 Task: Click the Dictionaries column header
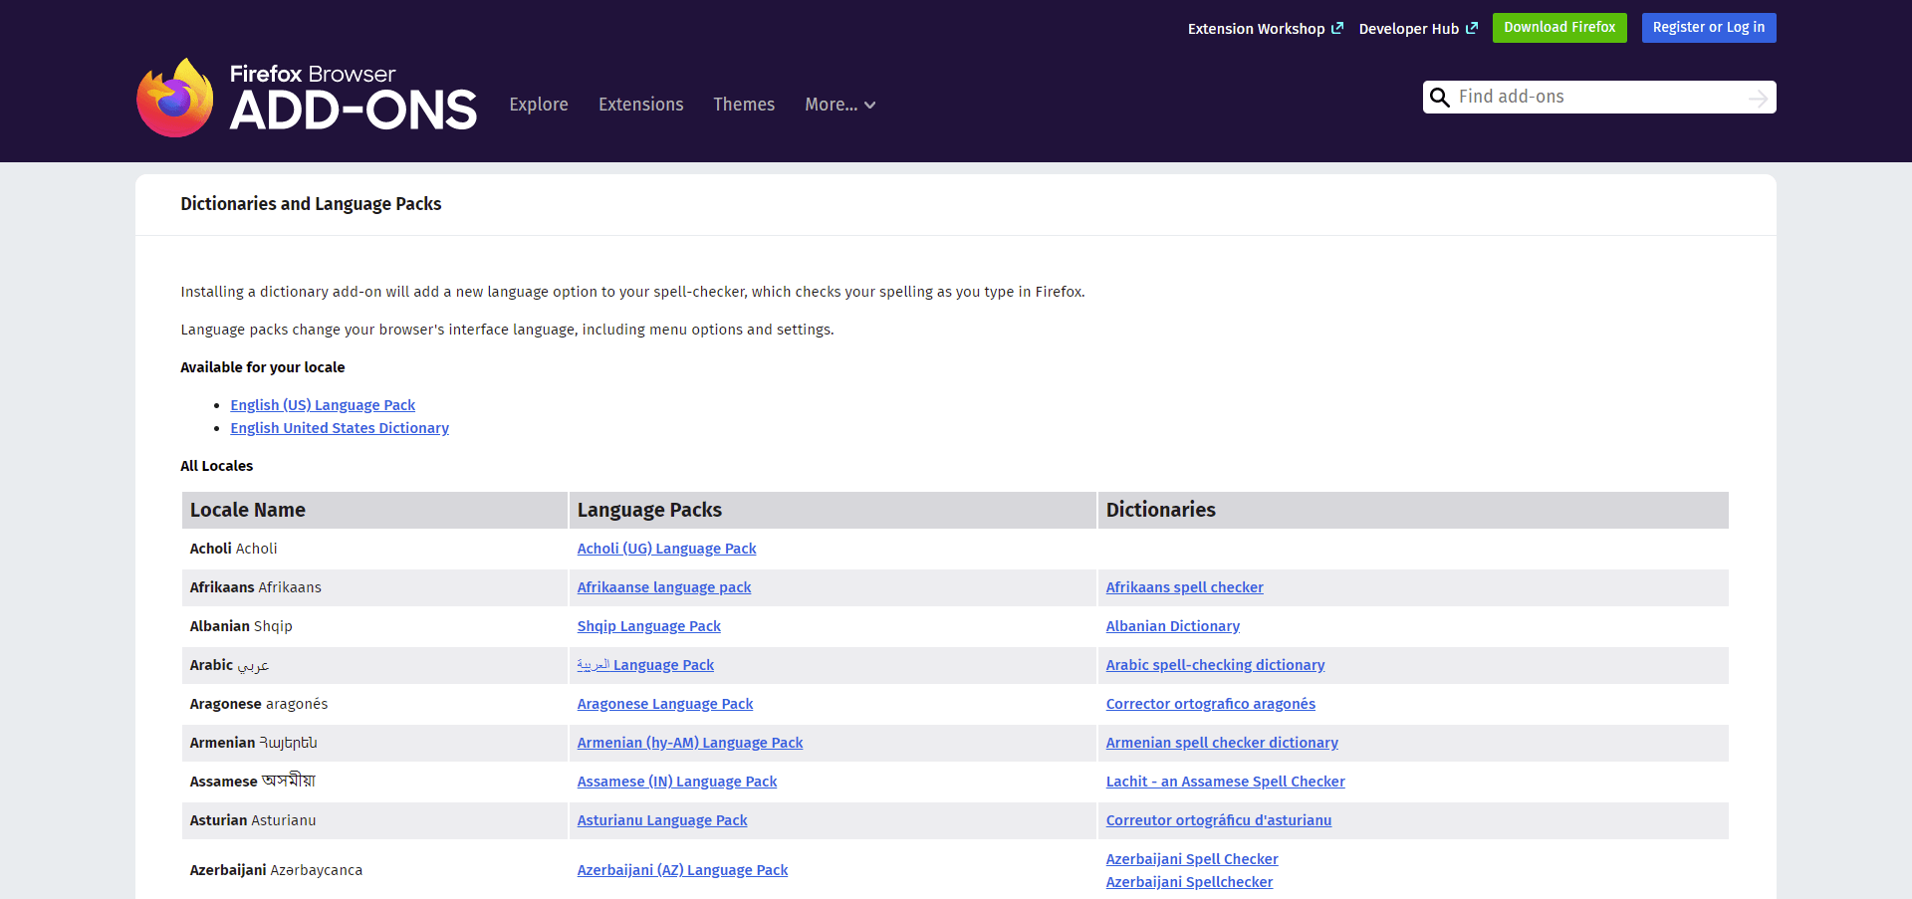click(x=1413, y=510)
